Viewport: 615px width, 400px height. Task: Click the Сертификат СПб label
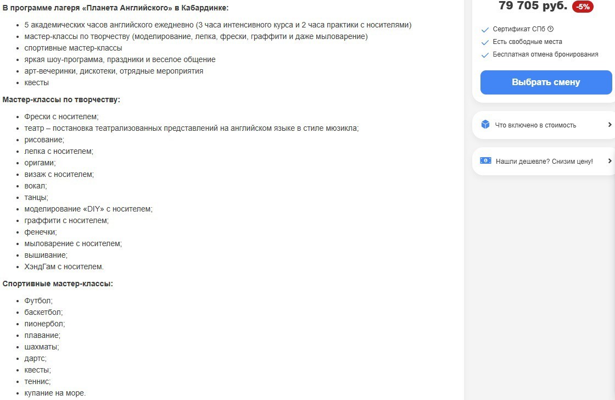519,29
